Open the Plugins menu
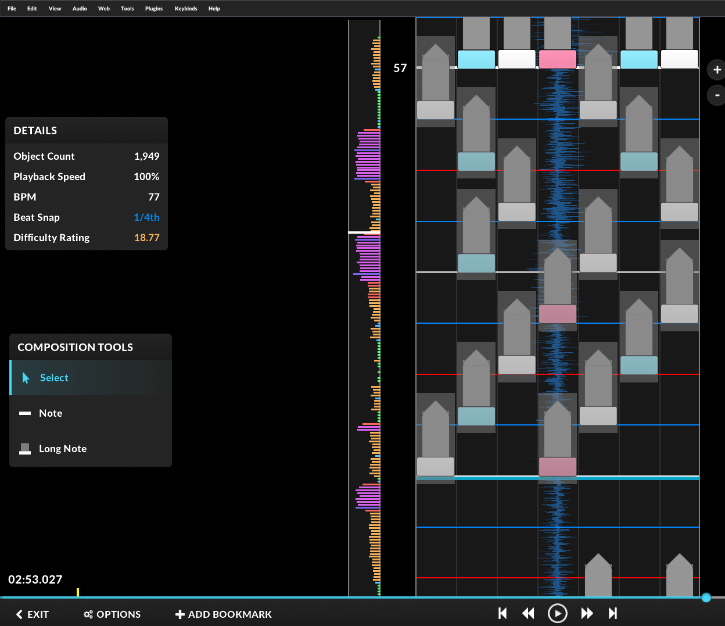The height and width of the screenshot is (626, 725). click(154, 9)
